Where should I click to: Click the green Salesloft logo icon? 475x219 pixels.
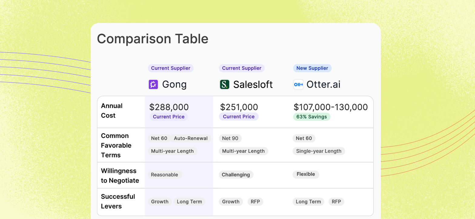[224, 84]
